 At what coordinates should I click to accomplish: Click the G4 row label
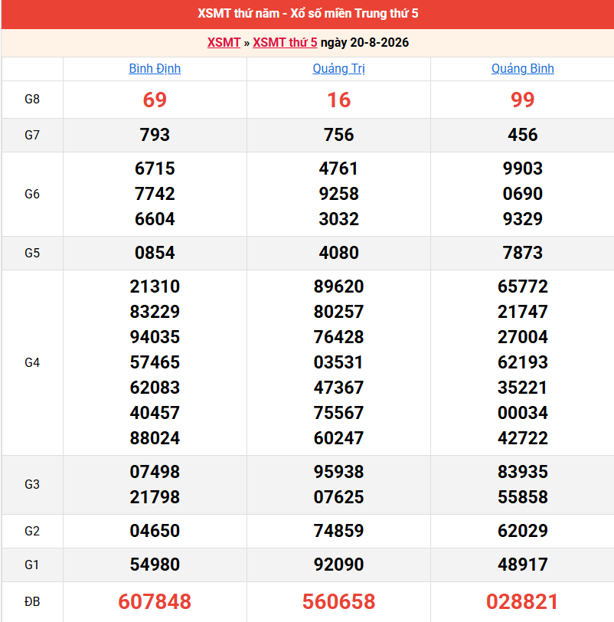click(x=32, y=362)
